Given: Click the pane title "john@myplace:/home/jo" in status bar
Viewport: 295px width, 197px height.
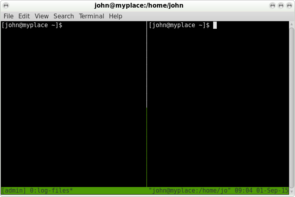Looking at the screenshot, I should (x=190, y=191).
